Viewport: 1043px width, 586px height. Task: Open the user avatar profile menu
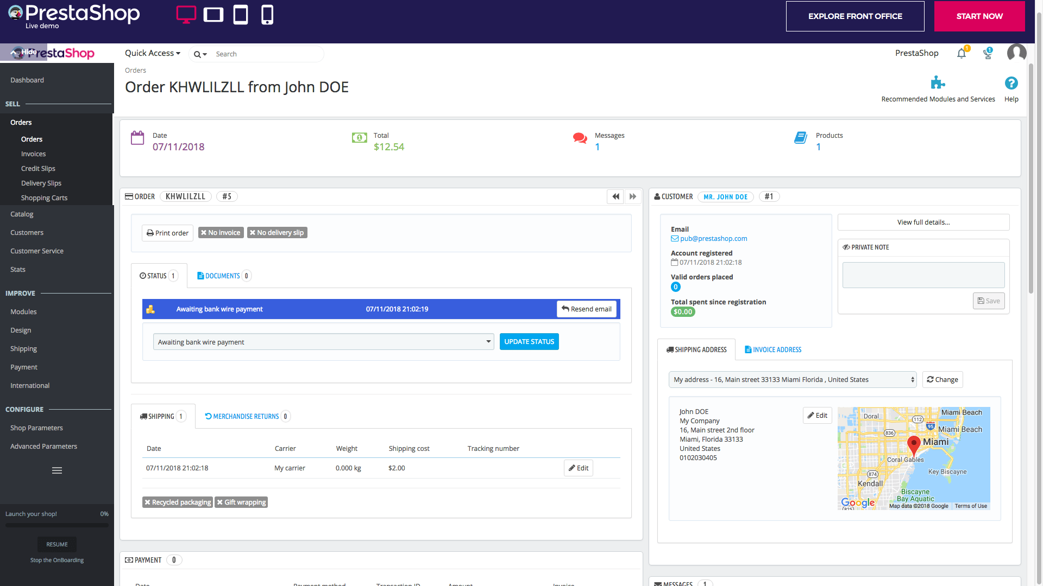1016,53
